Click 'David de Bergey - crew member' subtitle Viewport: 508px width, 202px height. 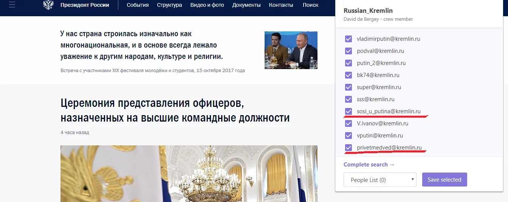tap(378, 19)
